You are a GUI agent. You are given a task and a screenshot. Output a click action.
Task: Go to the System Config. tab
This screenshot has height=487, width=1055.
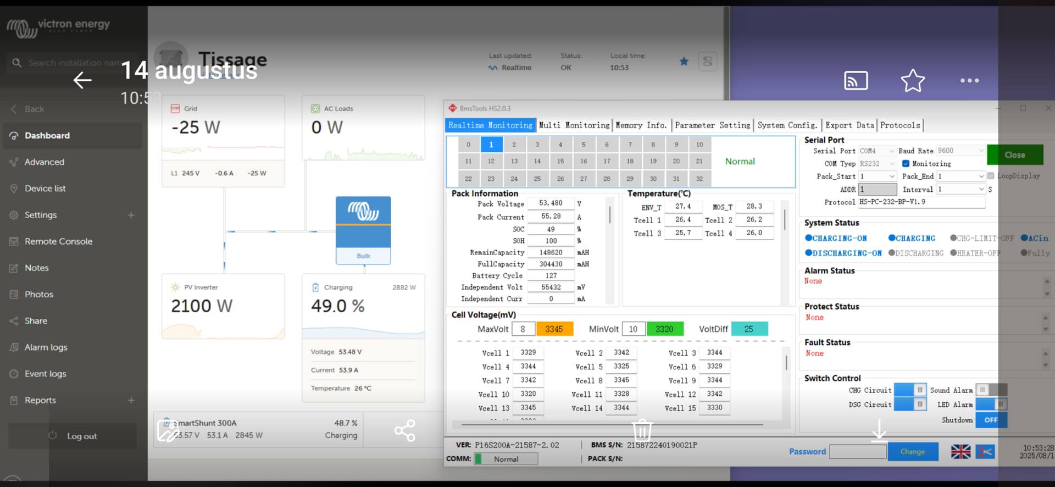point(787,125)
